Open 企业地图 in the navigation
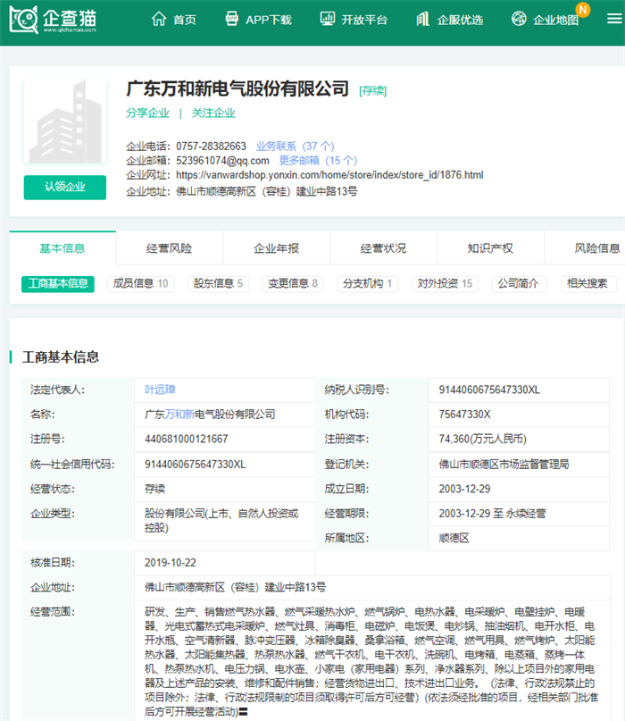The width and height of the screenshot is (625, 721). tap(555, 20)
